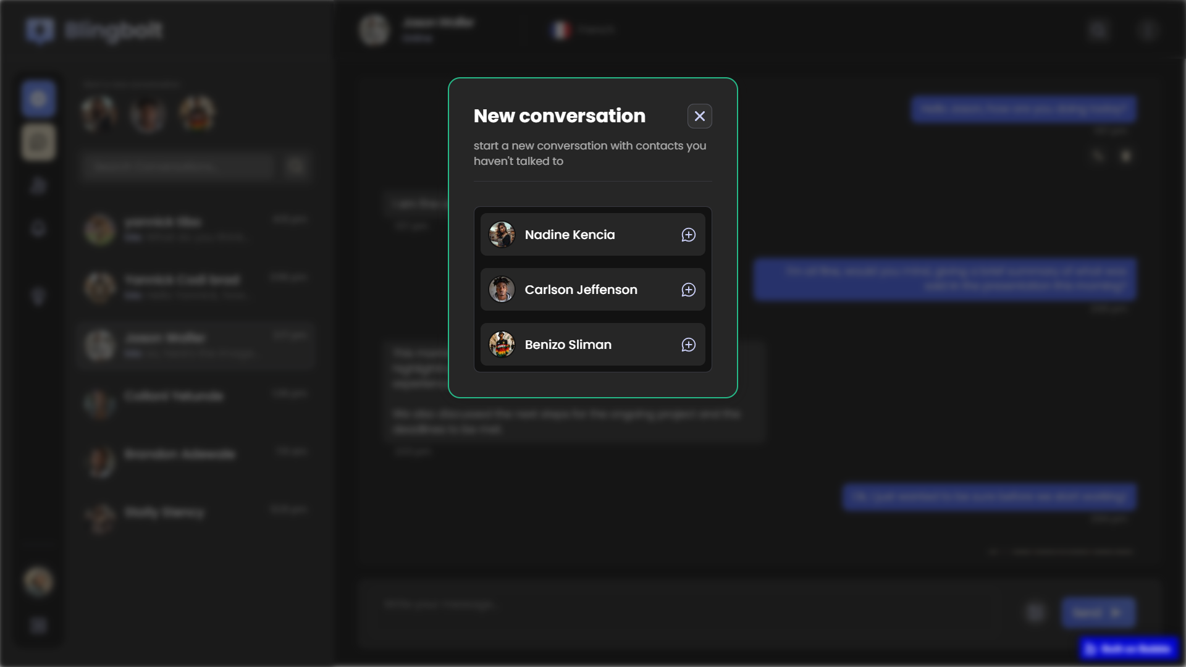Click the blue highlighted sidebar icon
The width and height of the screenshot is (1186, 667).
pyautogui.click(x=38, y=99)
